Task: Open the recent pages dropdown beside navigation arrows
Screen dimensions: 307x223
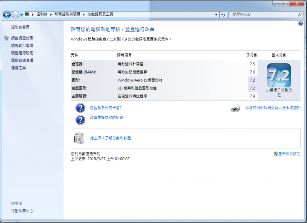Action: (22, 15)
